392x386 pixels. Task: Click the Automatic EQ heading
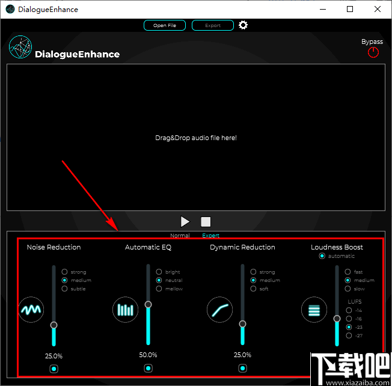(149, 247)
